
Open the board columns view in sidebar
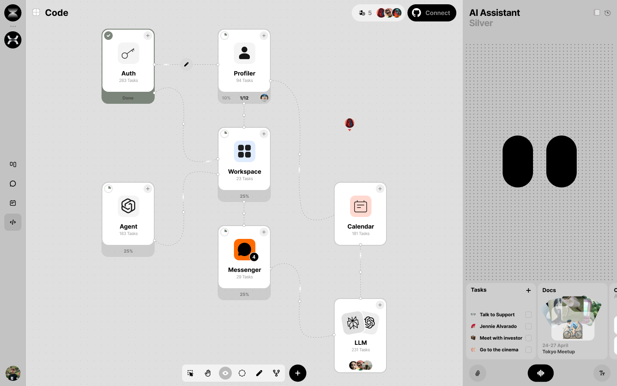pos(13,164)
